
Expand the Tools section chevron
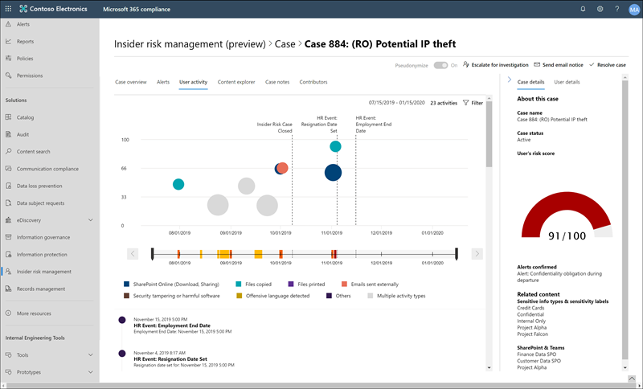click(90, 354)
